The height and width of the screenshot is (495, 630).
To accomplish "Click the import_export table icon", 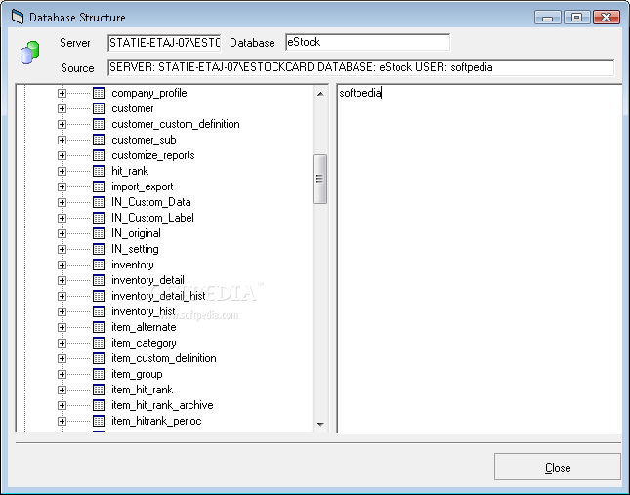I will pyautogui.click(x=99, y=186).
